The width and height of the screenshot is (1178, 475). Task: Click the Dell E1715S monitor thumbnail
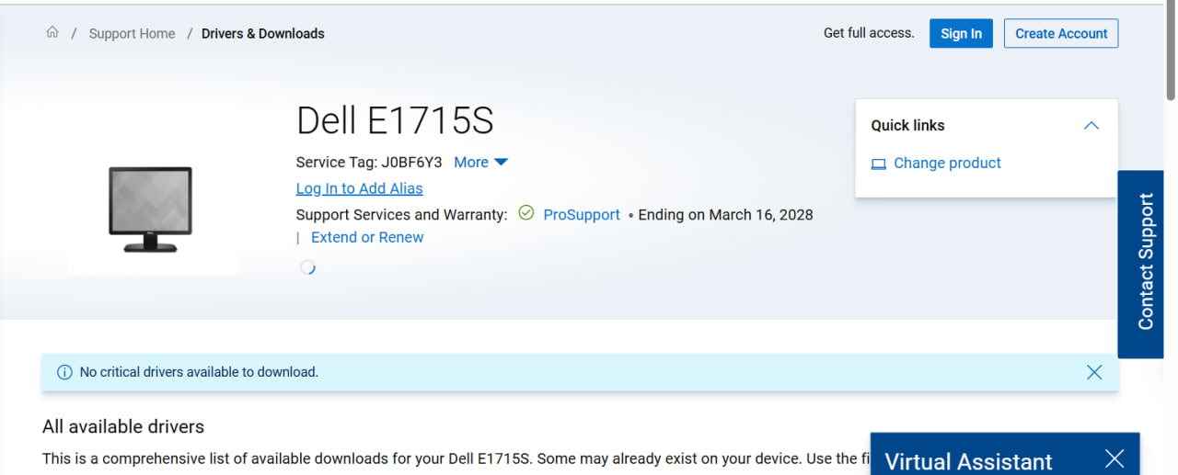point(151,209)
